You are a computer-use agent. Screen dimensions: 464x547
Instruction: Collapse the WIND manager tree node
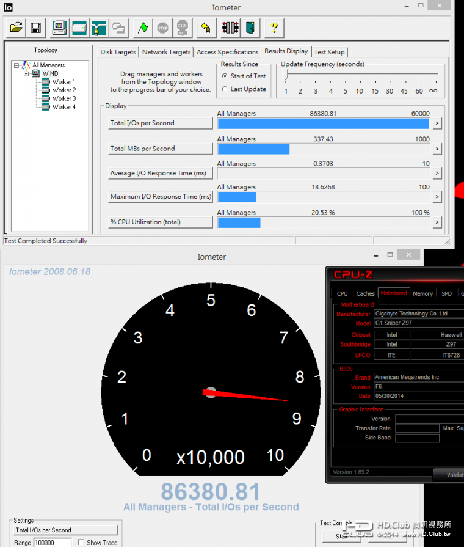tap(26, 73)
